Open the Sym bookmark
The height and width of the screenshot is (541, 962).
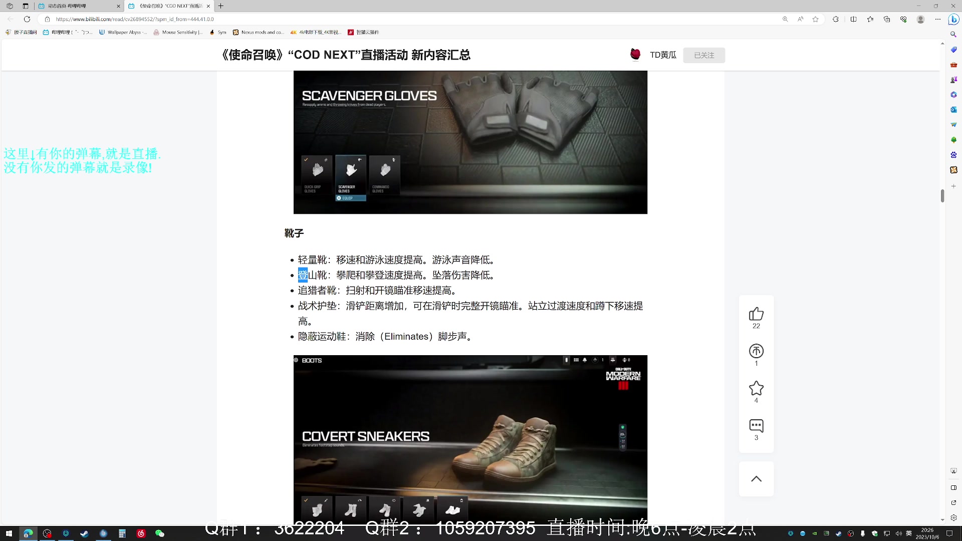(218, 32)
